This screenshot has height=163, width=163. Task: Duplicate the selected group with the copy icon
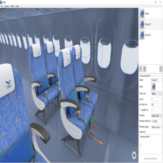point(145,69)
